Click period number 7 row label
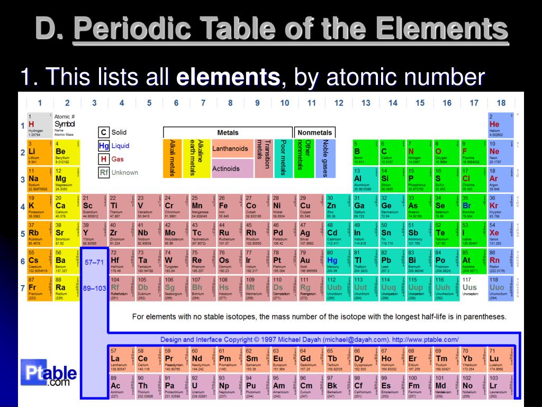This screenshot has height=407, width=542. click(23, 288)
